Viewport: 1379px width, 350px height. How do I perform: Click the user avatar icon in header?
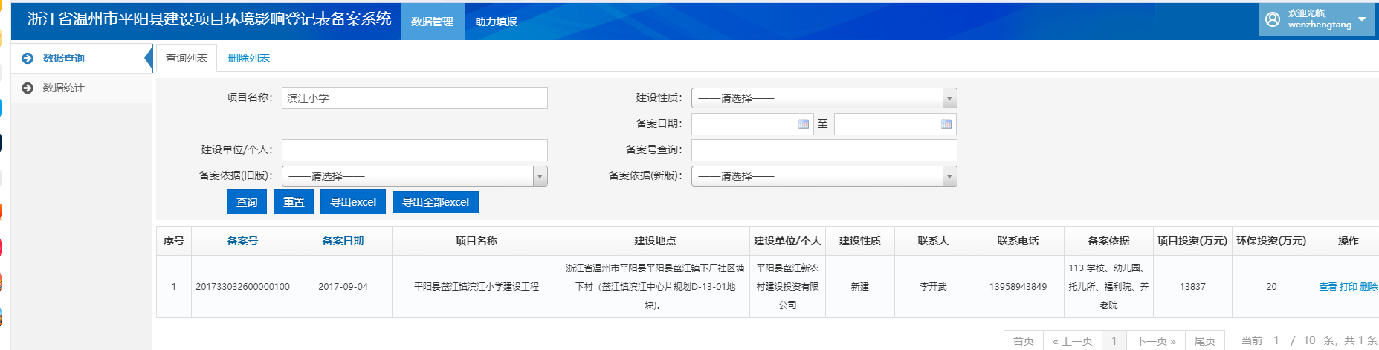pos(1273,19)
